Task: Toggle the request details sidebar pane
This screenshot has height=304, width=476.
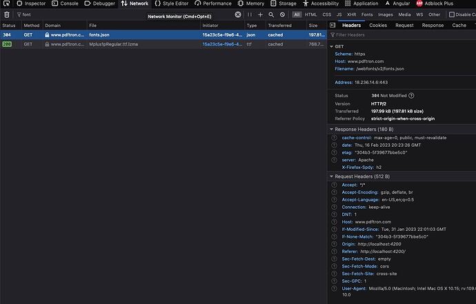Action: click(x=332, y=25)
